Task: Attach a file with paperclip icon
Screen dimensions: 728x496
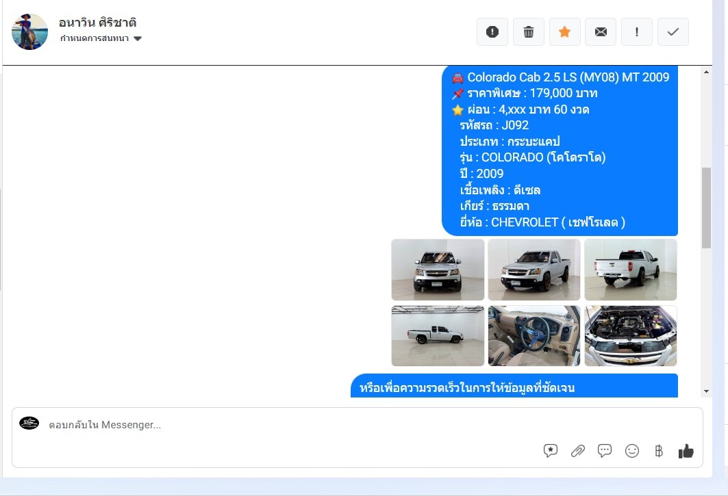Action: coord(577,451)
